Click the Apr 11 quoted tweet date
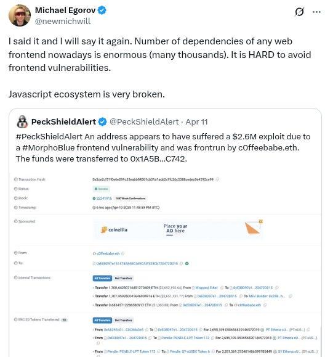 pyautogui.click(x=196, y=122)
